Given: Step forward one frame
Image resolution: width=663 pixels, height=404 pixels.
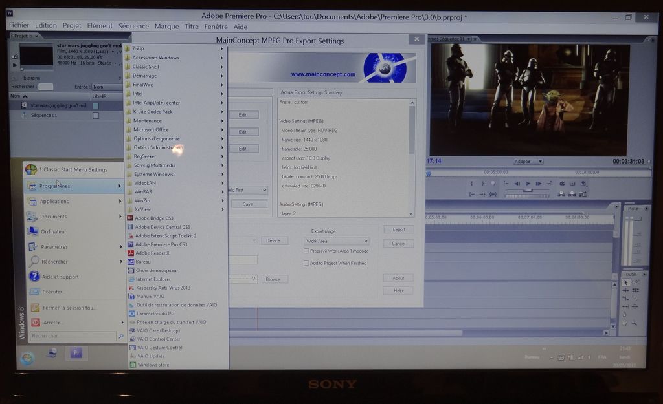Looking at the screenshot, I should click(x=539, y=183).
